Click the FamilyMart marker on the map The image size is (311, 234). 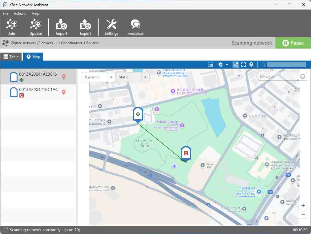[259, 192]
